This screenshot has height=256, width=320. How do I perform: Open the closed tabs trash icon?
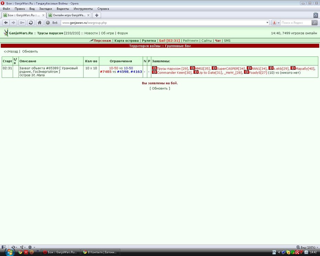coord(316,15)
